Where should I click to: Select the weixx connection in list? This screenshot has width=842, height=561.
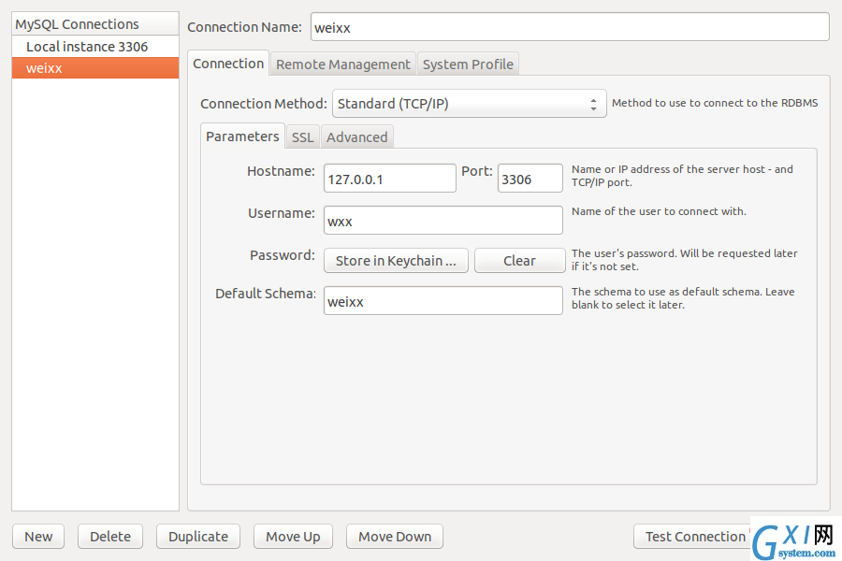point(95,68)
